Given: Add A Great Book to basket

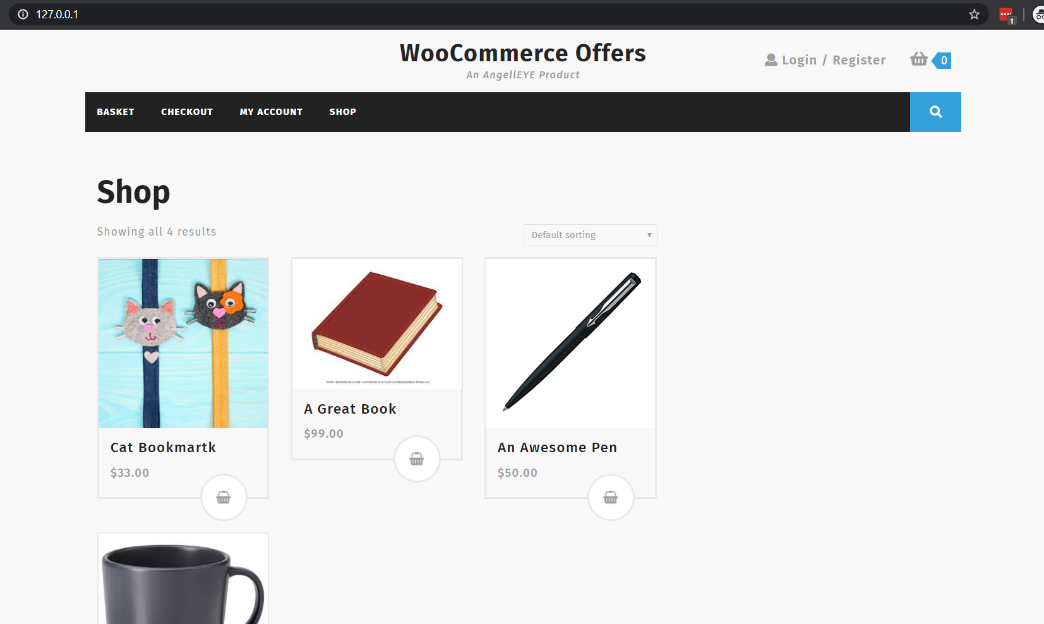Looking at the screenshot, I should [x=417, y=459].
